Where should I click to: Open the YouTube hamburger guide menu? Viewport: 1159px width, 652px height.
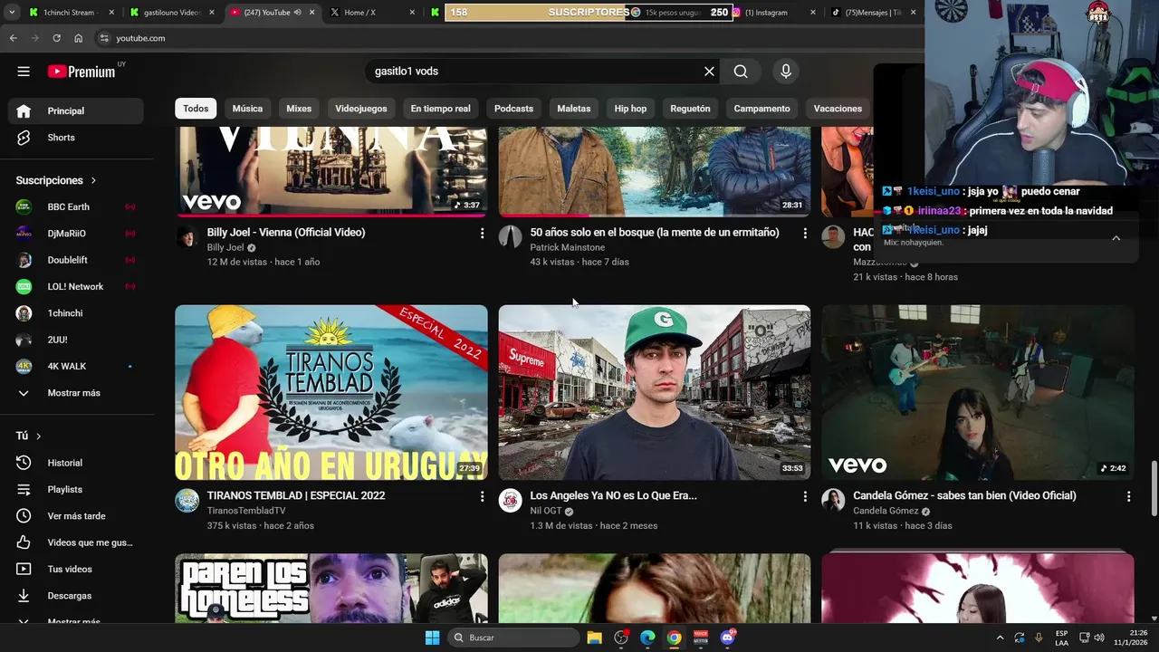point(24,72)
